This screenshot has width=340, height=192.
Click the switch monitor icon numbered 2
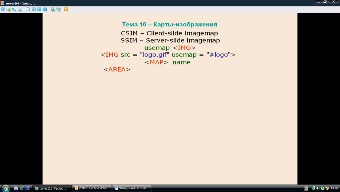[x=53, y=9]
